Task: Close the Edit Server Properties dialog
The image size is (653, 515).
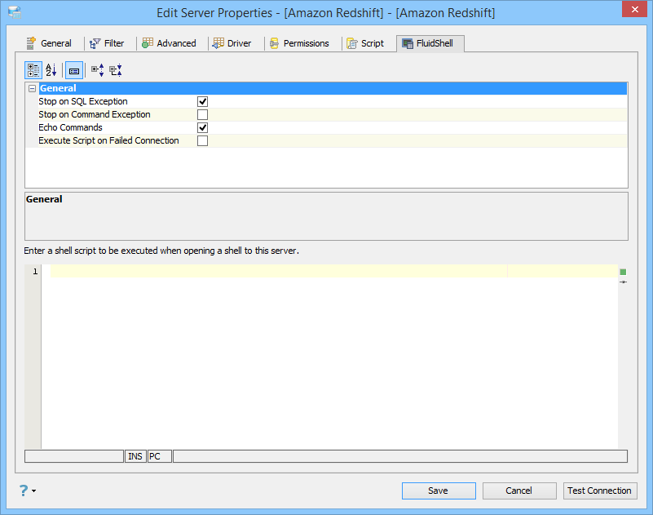Action: tap(634, 9)
